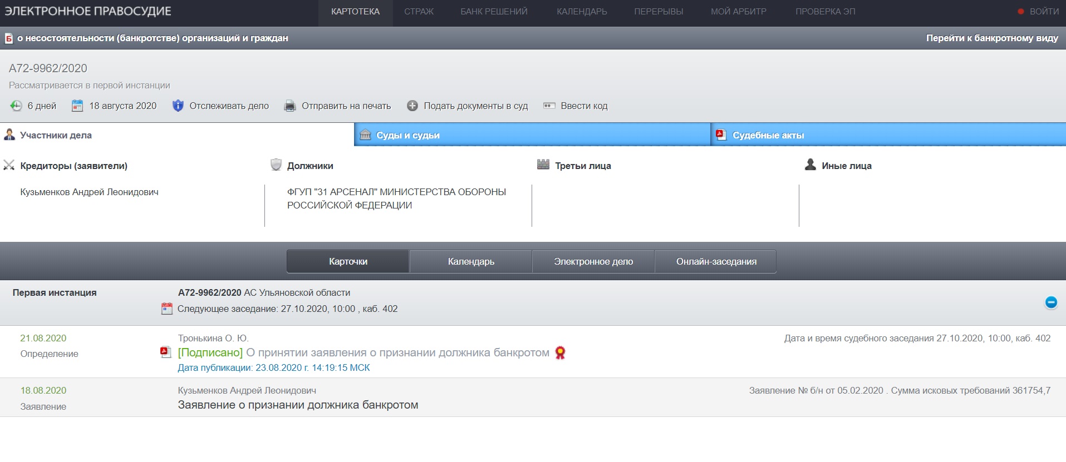
Task: Open БАНК РЕШЕНИЙ in the top menu
Action: (x=494, y=12)
